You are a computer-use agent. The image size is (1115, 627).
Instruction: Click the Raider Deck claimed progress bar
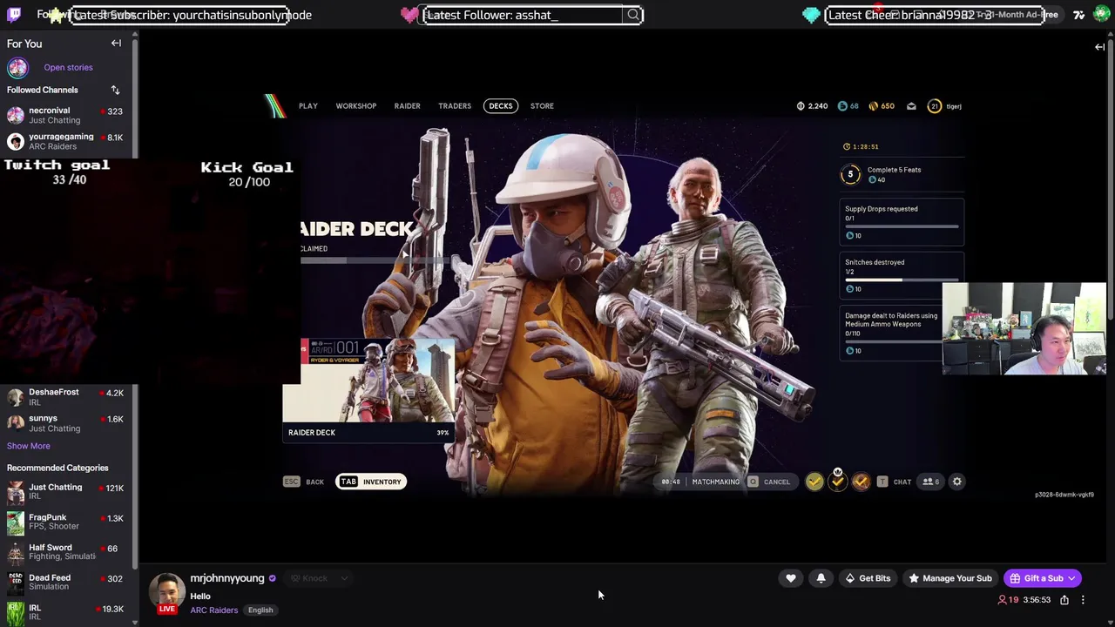click(375, 260)
